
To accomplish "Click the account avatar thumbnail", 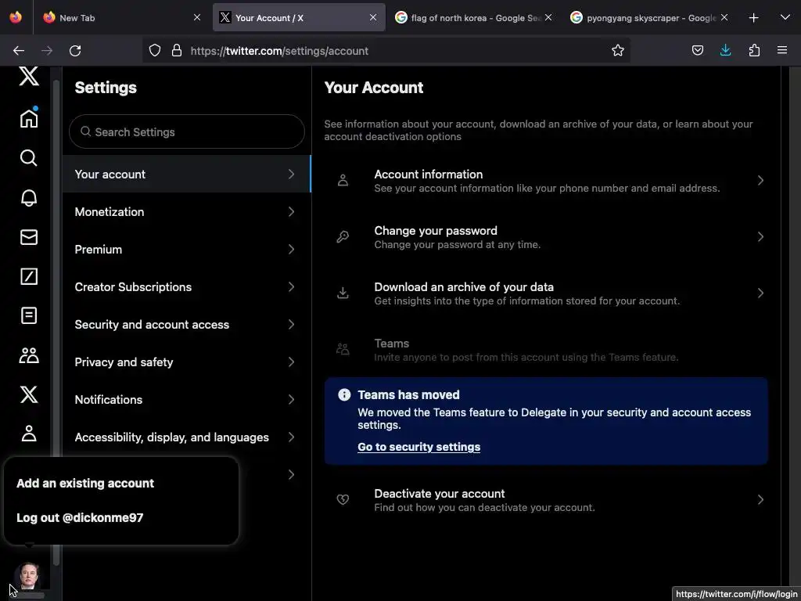I will 28,575.
